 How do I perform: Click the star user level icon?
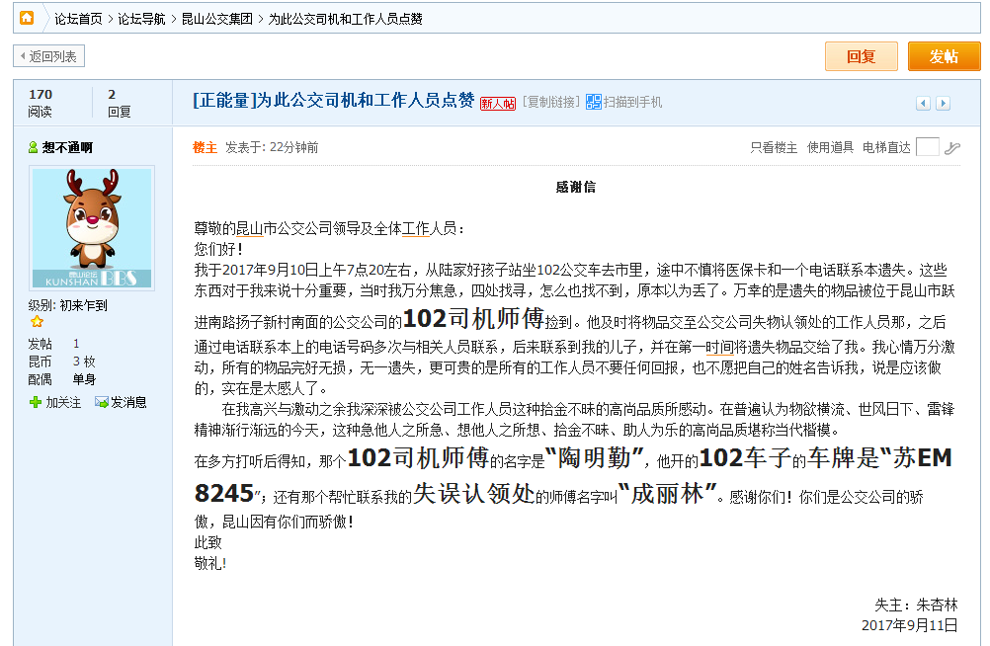[x=37, y=322]
